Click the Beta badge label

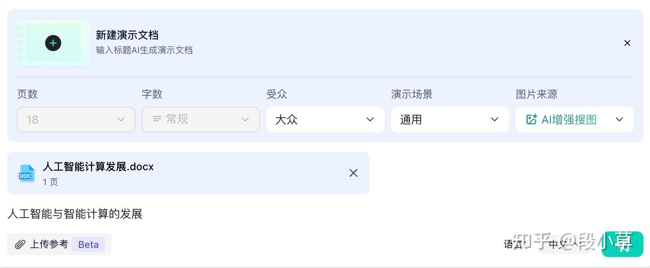[x=88, y=244]
